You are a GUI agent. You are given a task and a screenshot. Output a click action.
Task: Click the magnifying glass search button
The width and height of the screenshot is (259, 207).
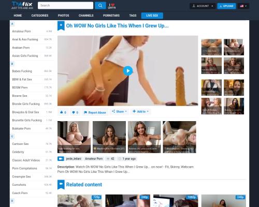100,6
